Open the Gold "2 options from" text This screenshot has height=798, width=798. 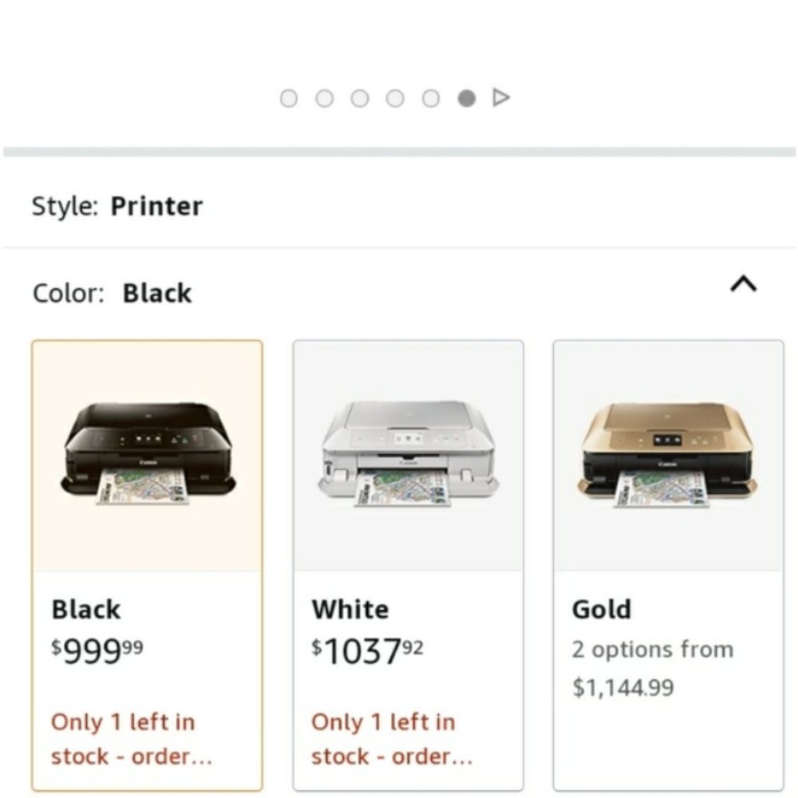(652, 650)
